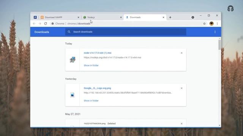Click the nodejs.org download URL
The width and height of the screenshot is (243, 136).
tap(112, 57)
